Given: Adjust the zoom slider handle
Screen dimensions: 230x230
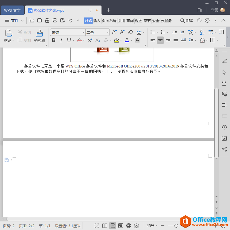Looking at the screenshot, I should tap(176, 226).
